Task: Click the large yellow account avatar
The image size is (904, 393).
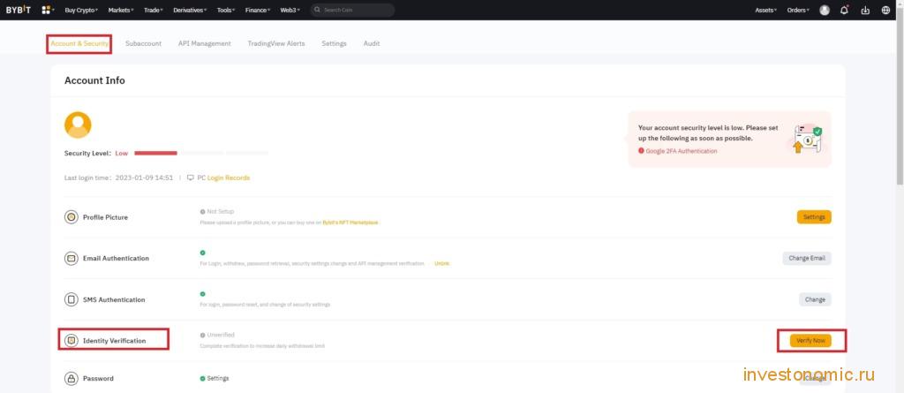Action: coord(78,125)
